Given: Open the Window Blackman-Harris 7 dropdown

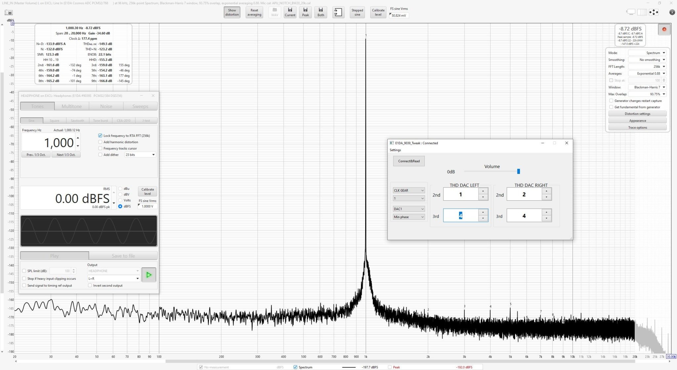Looking at the screenshot, I should coord(647,87).
